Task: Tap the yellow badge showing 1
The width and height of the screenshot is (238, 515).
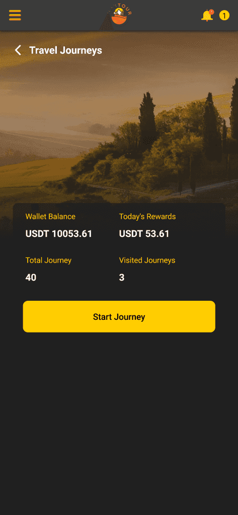Action: (x=224, y=15)
